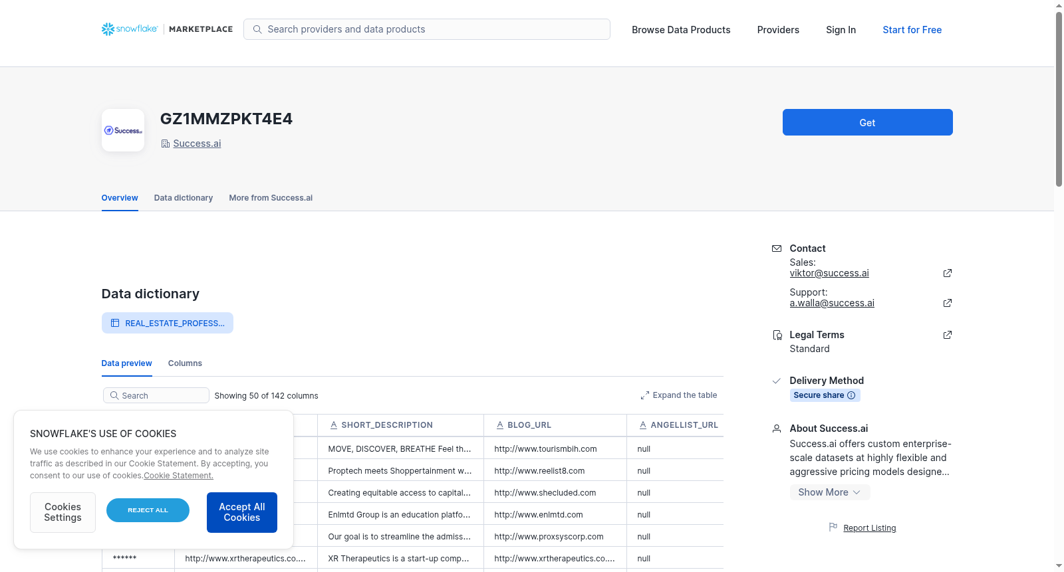This screenshot has height=572, width=1064.
Task: Open external link icon next to a.walla@success.ai
Action: click(x=948, y=303)
